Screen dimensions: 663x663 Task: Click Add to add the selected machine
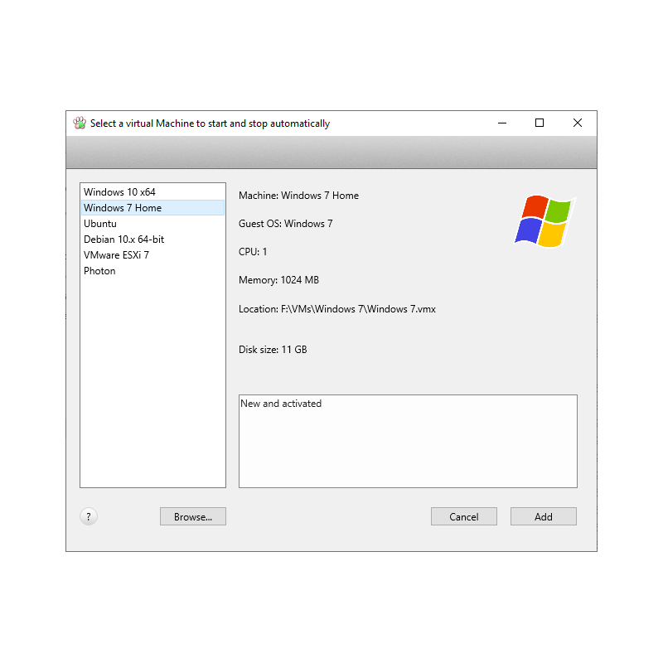click(543, 516)
